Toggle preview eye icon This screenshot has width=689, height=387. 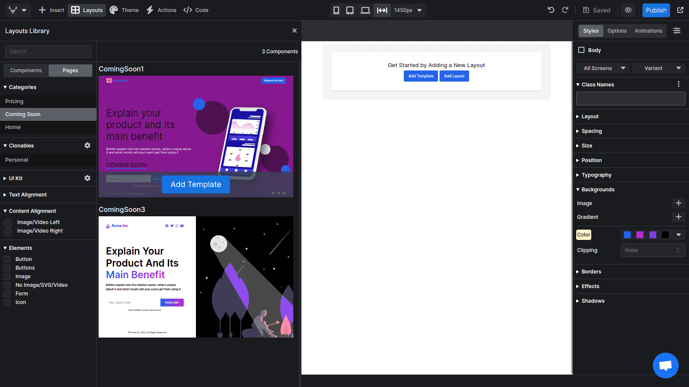click(628, 10)
